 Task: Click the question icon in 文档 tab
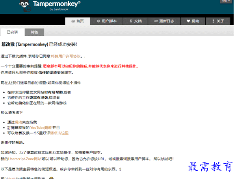click(x=131, y=21)
